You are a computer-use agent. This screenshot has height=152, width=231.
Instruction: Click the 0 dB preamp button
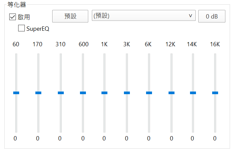[x=212, y=16]
